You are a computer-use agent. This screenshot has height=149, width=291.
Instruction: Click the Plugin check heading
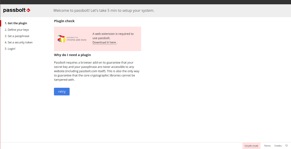(x=64, y=21)
